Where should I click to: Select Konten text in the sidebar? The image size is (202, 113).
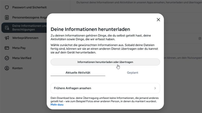click(x=17, y=68)
